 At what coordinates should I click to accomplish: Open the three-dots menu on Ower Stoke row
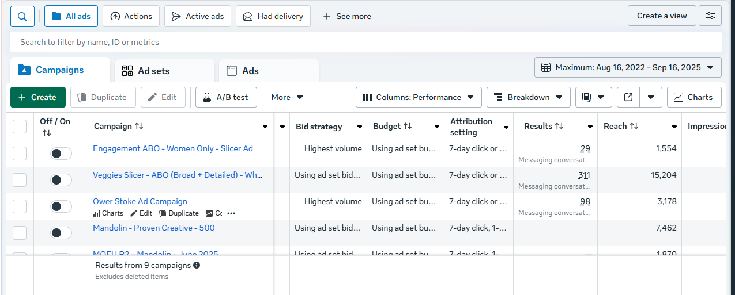click(x=231, y=213)
